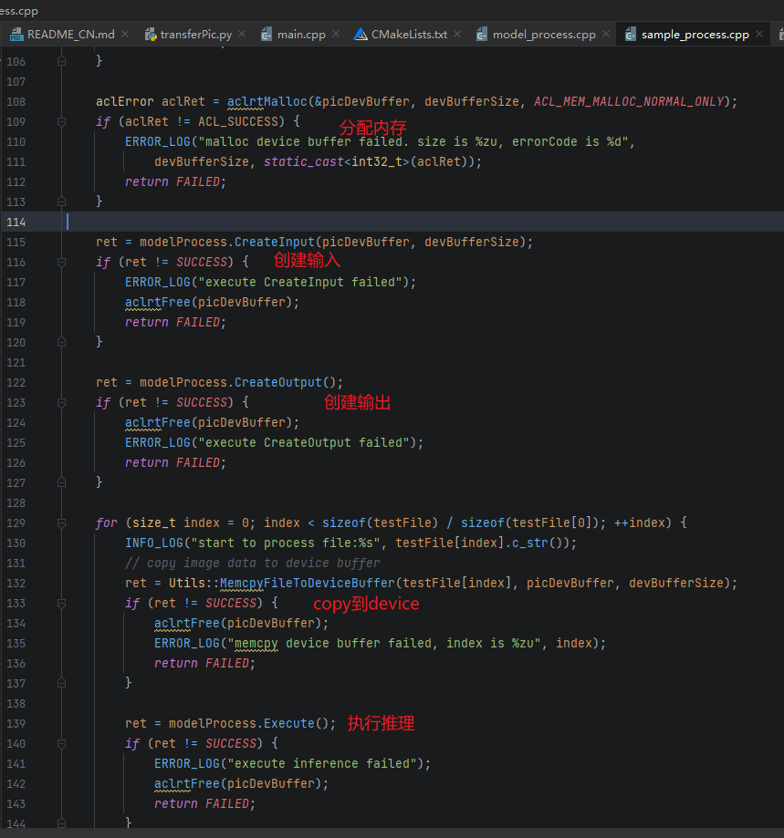The width and height of the screenshot is (784, 838).
Task: Click the CreateOutput method call
Action: coord(278,383)
